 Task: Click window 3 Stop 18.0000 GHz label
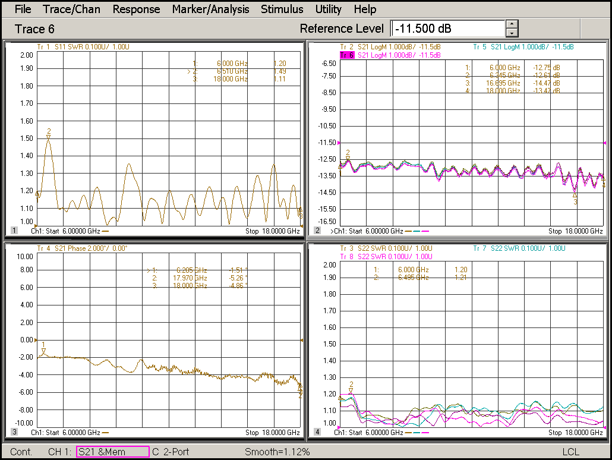(273, 432)
